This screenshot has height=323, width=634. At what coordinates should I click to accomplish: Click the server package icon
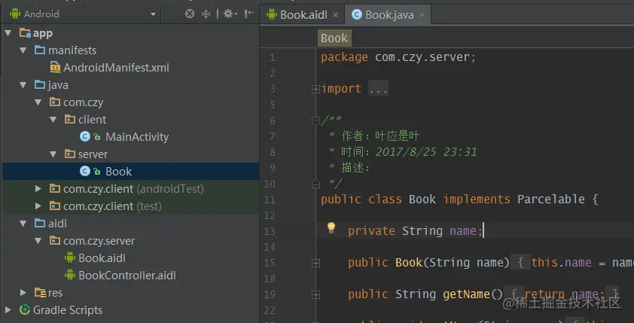[x=69, y=154]
